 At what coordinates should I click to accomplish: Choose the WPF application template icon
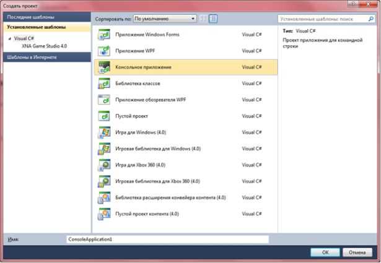point(104,51)
